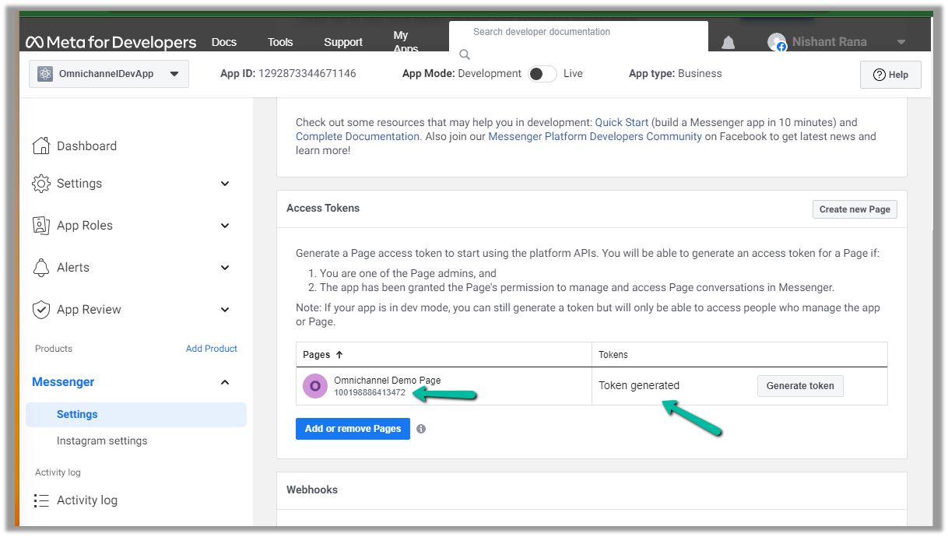Open the Quick Start link
The height and width of the screenshot is (537, 948).
click(621, 122)
